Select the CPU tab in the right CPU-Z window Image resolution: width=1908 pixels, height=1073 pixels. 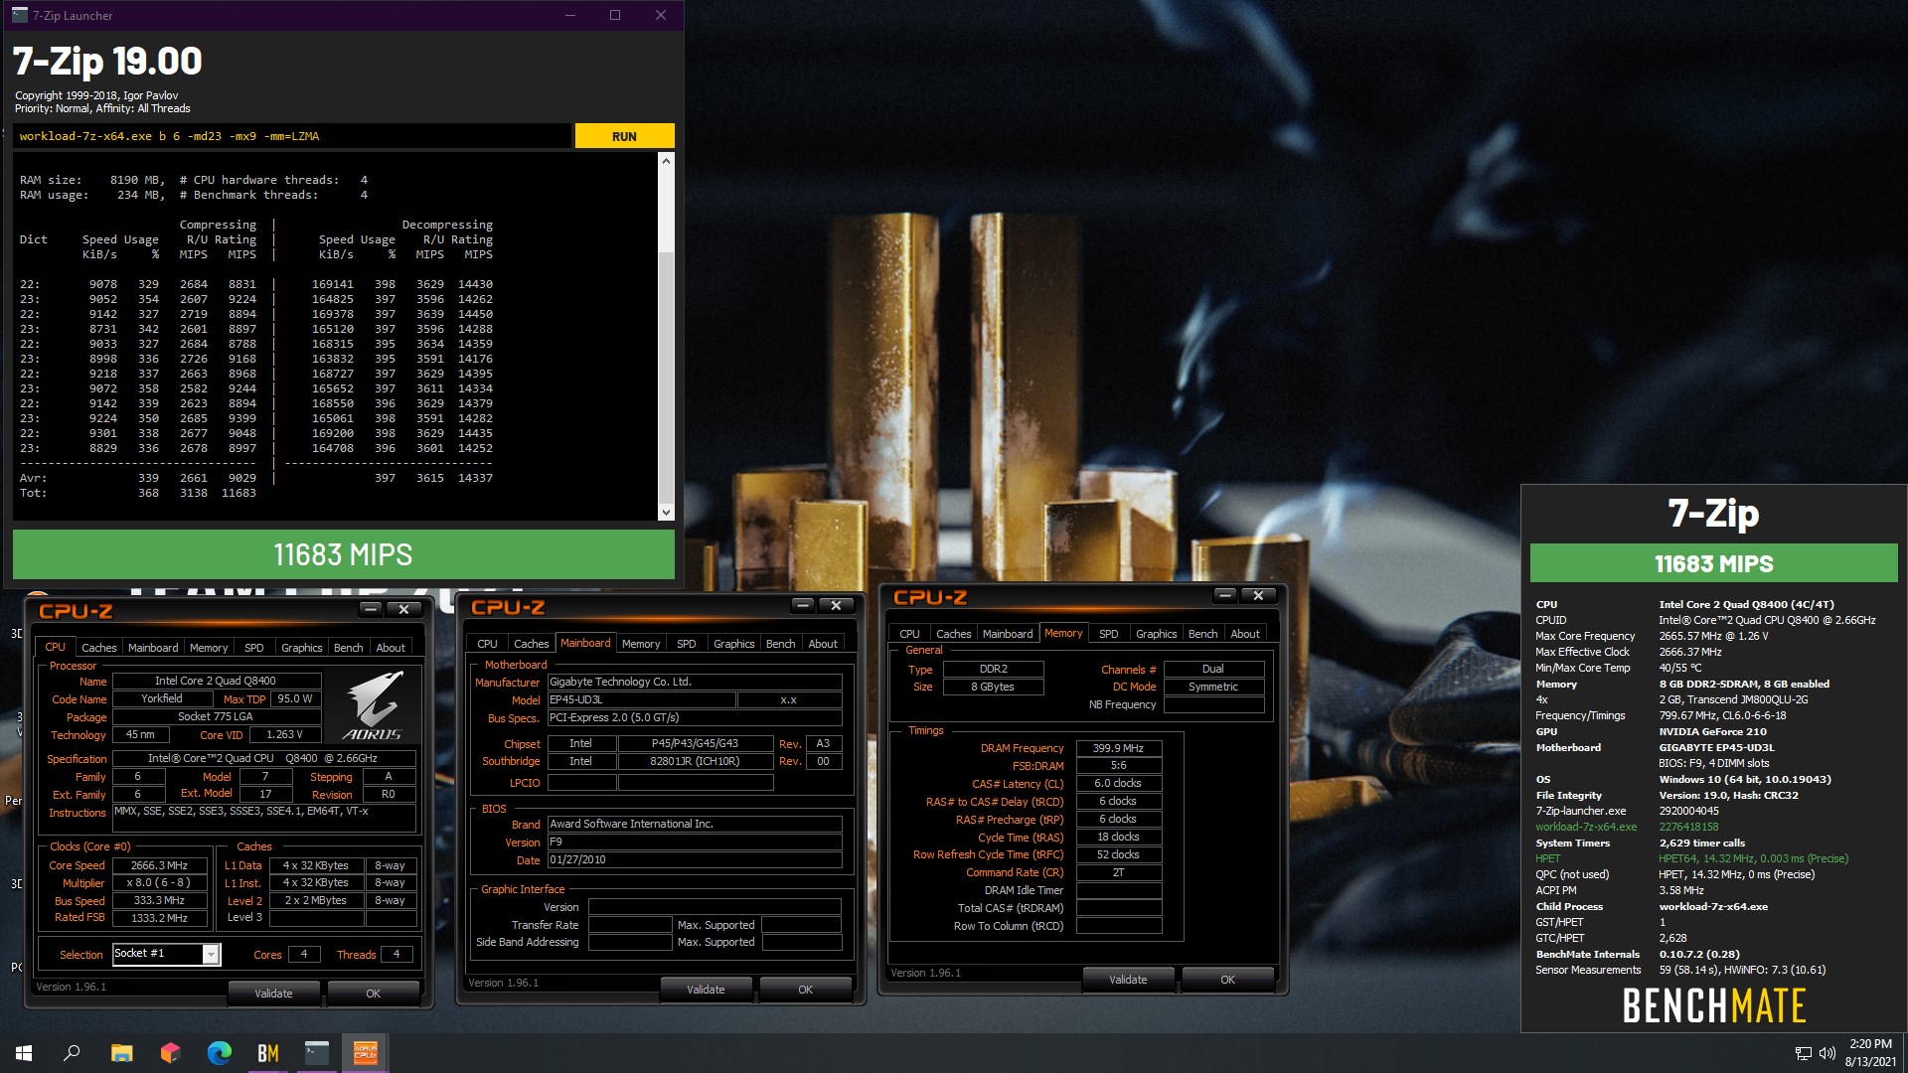[909, 634]
